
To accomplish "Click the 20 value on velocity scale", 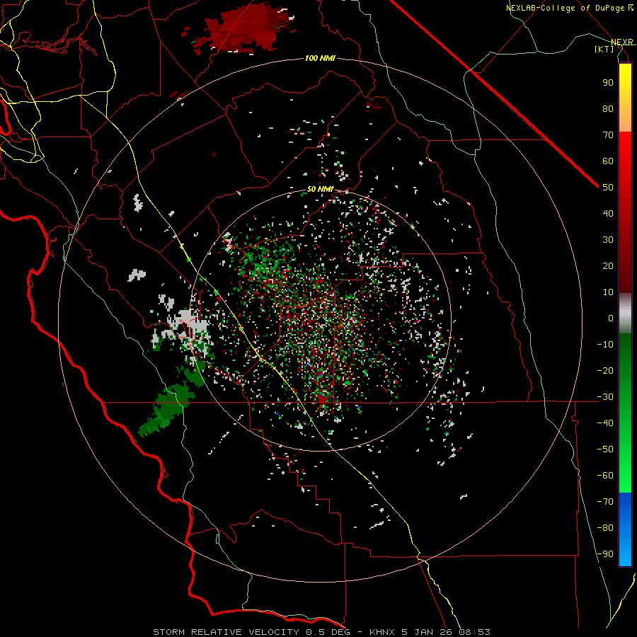I will [608, 266].
